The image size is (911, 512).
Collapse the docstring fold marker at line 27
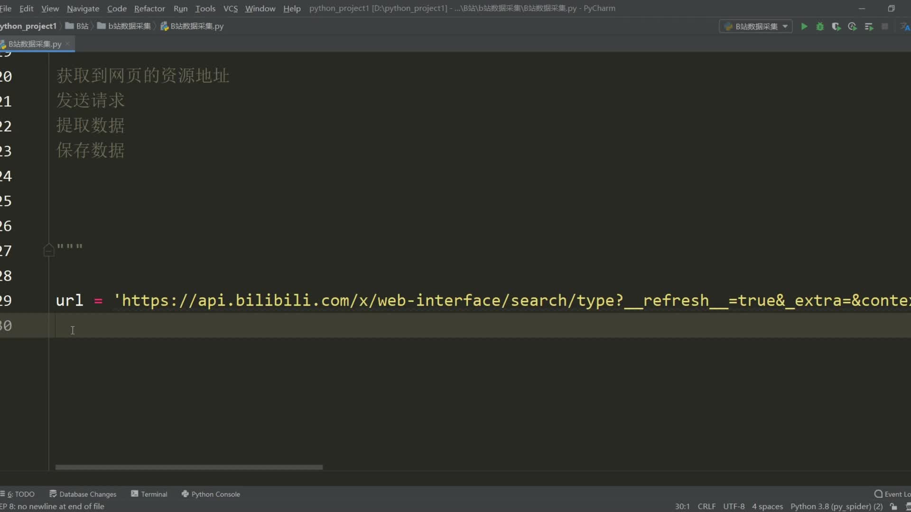click(x=48, y=250)
